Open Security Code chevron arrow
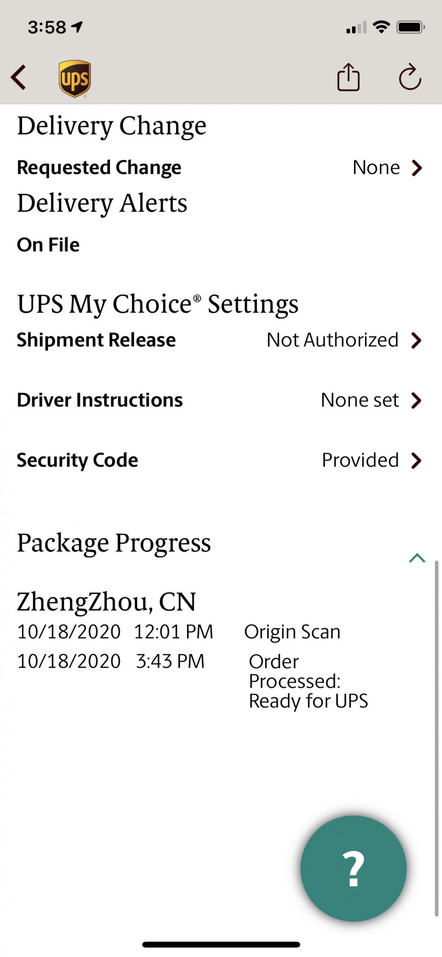 pyautogui.click(x=417, y=460)
